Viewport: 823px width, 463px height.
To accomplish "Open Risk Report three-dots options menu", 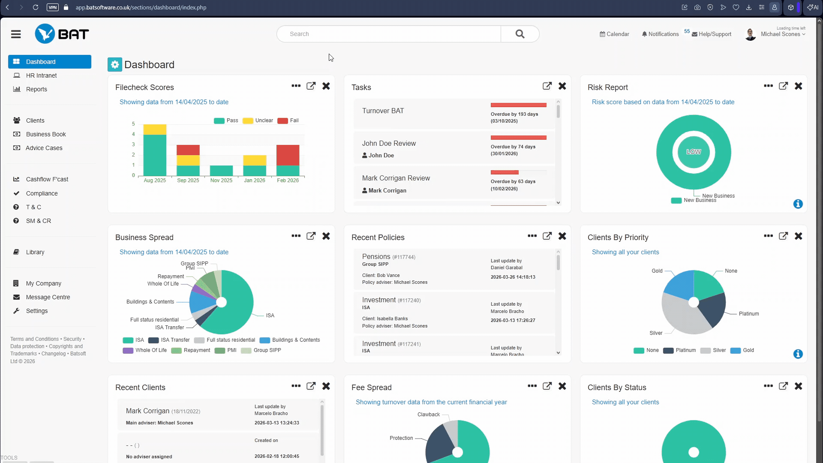I will (768, 86).
